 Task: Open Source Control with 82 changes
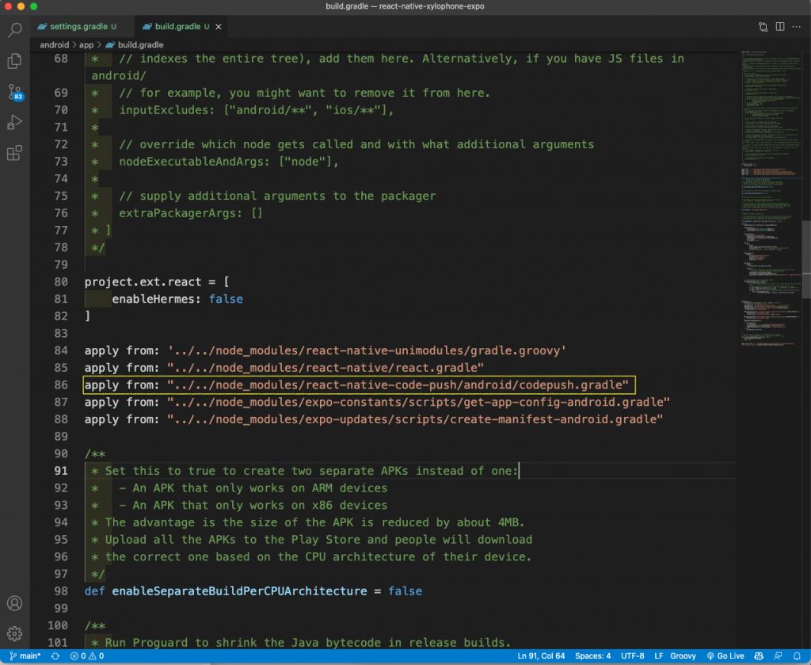14,92
